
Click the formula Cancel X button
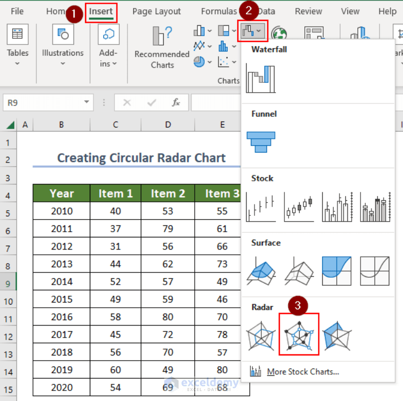tap(127, 103)
